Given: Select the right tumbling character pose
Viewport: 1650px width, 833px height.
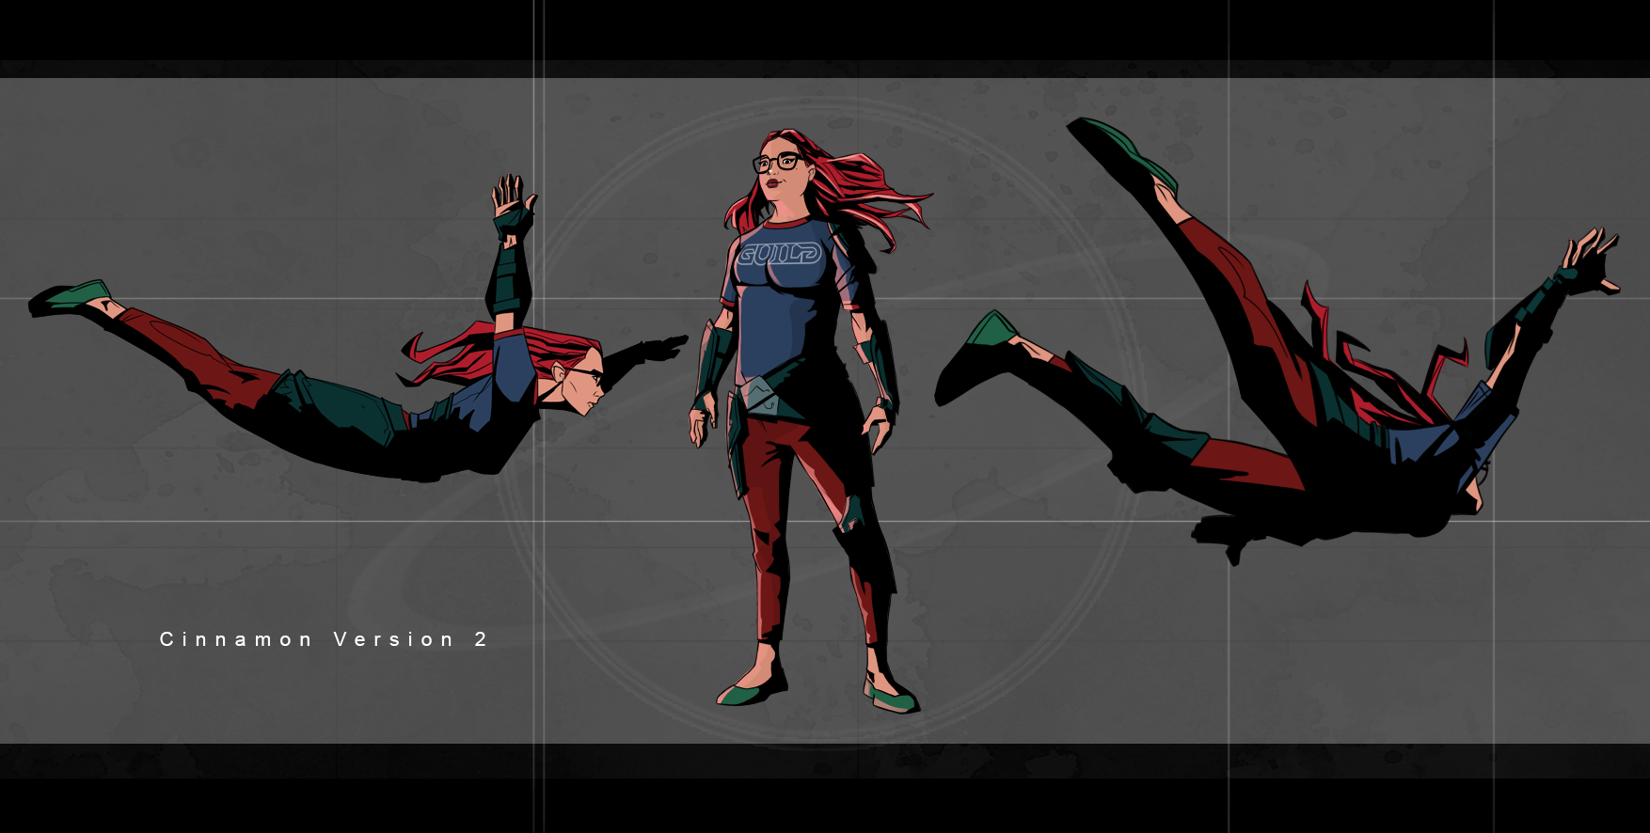Looking at the screenshot, I should pyautogui.click(x=1277, y=341).
